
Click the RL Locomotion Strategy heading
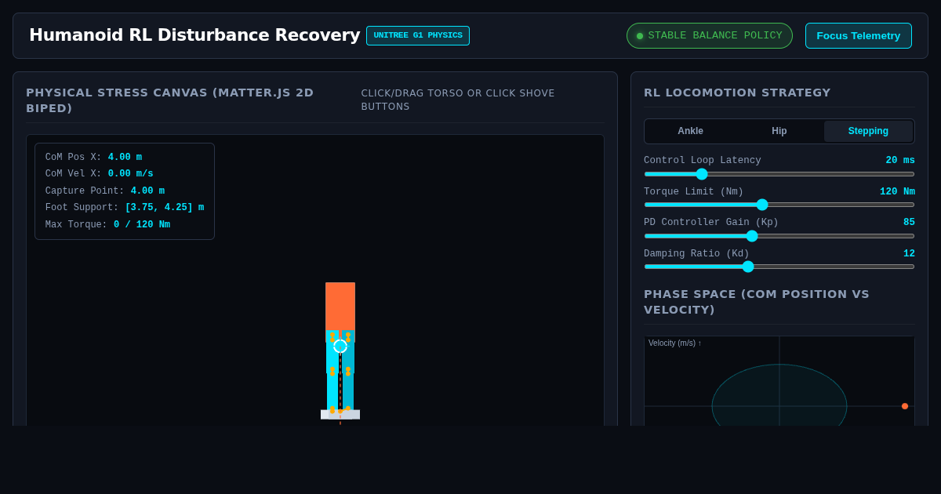(737, 93)
